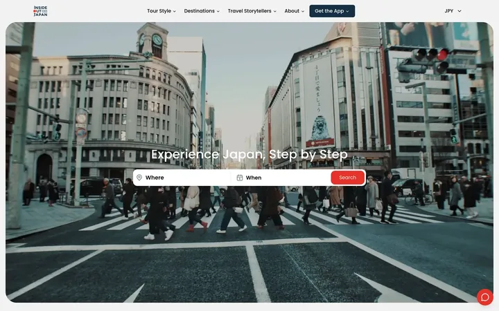The width and height of the screenshot is (499, 311).
Task: Click the calendar icon beside When
Action: pos(240,178)
